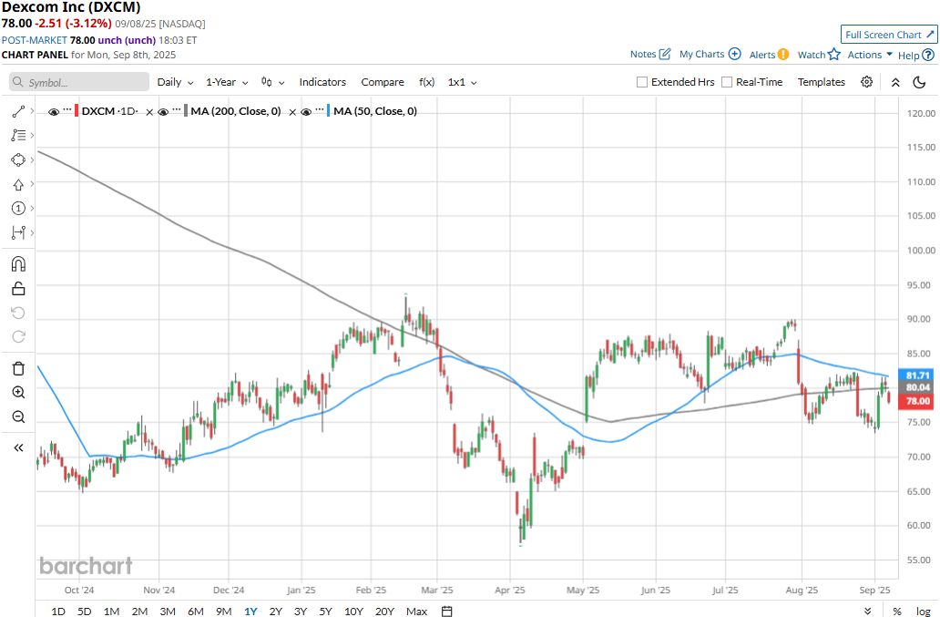Redo the chart action

click(x=18, y=337)
